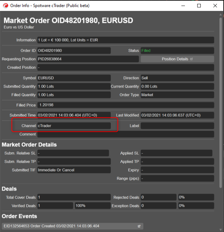Screen dimensions: 224x232
Task: Minimize the Order Info window
Action: (x=183, y=6)
